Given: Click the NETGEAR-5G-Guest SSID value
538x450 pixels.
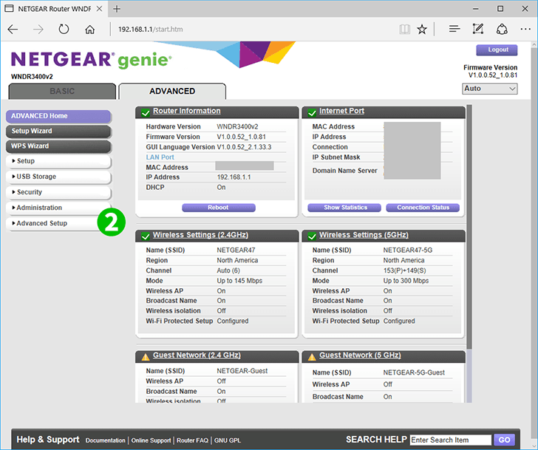Looking at the screenshot, I should (x=414, y=372).
